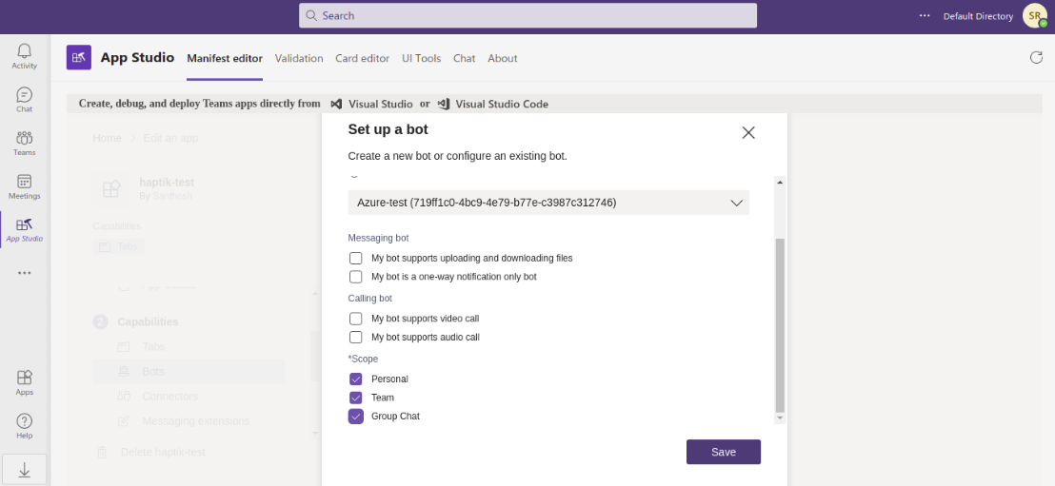Viewport: 1055px width, 486px height.
Task: Select Tabs under Capabilities
Action: pyautogui.click(x=153, y=347)
